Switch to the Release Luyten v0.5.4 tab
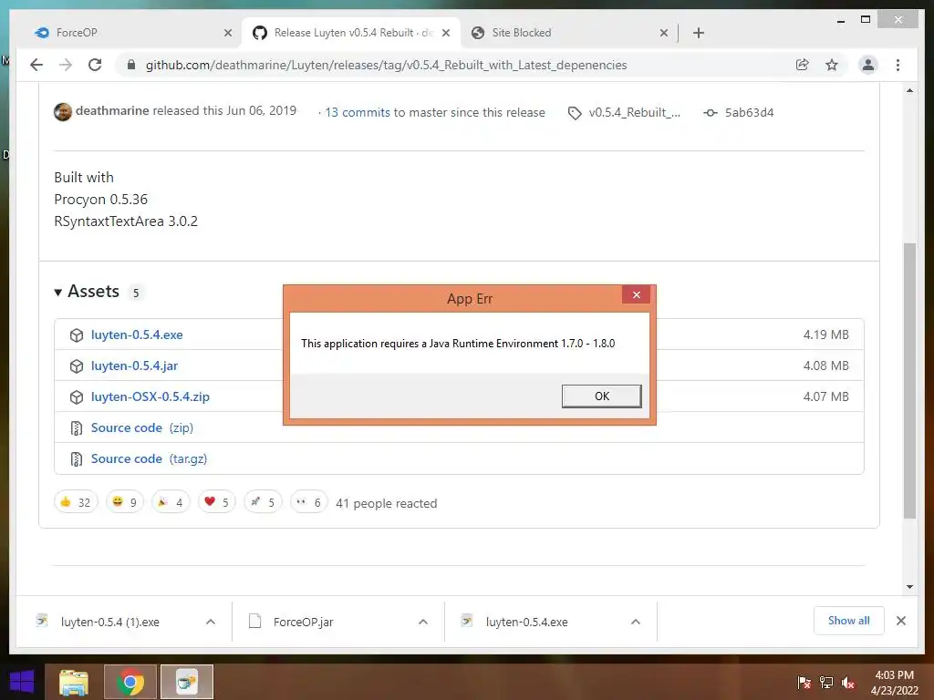934x700 pixels. (x=351, y=33)
